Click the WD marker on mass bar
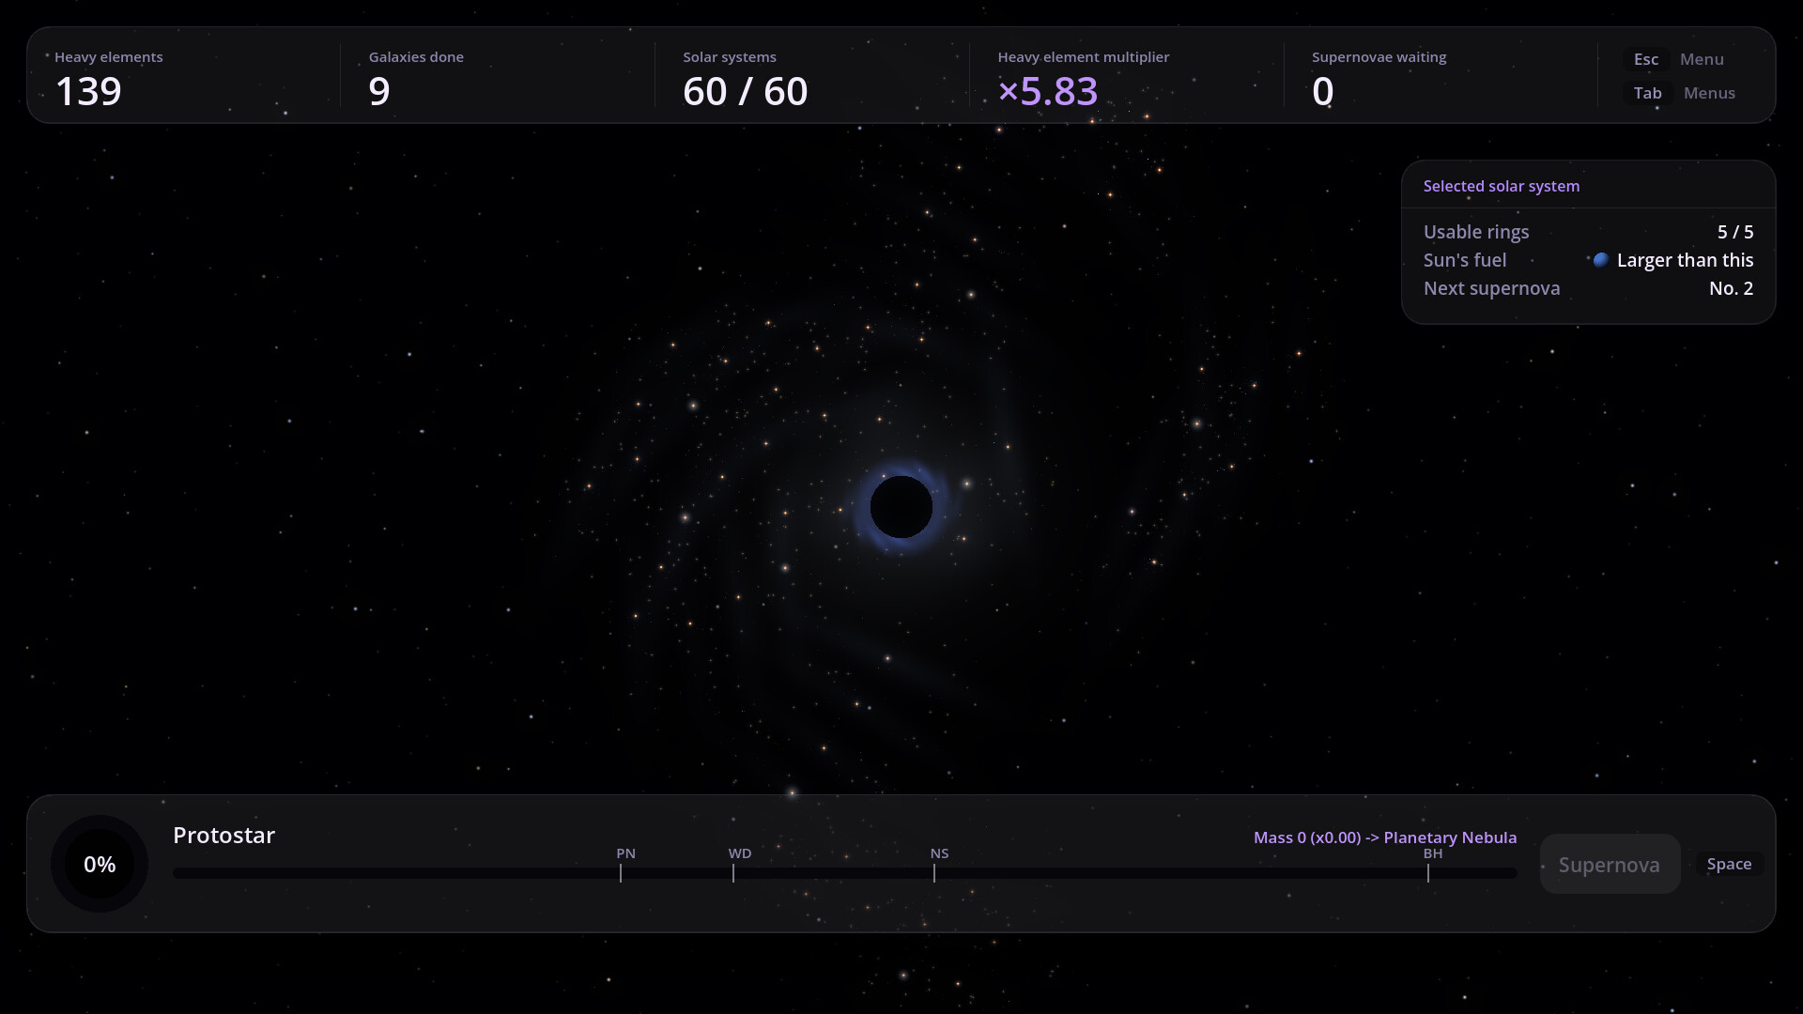 740,853
